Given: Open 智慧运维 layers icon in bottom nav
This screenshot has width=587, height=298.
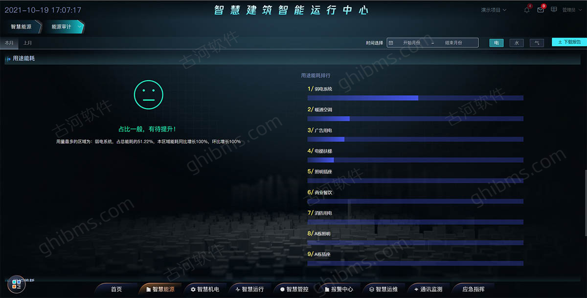Looking at the screenshot, I should 372,289.
